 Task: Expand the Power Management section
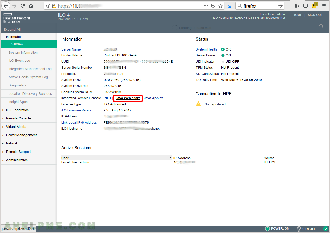click(3, 135)
